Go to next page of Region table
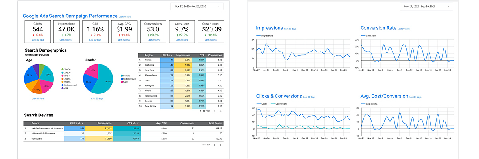Image resolution: width=479 pixels, height=159 pixels. [x=220, y=111]
